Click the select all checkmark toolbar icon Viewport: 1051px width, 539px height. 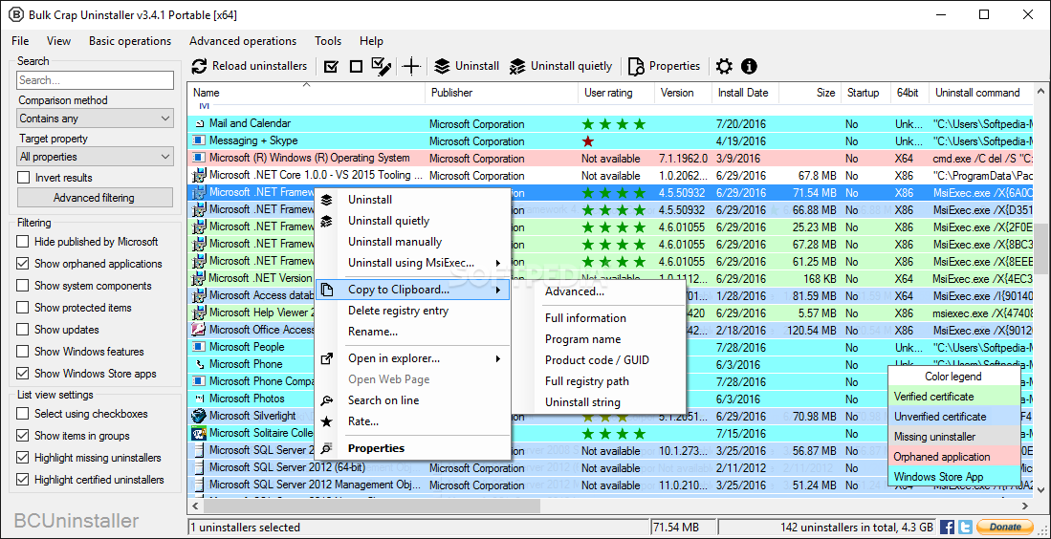(331, 66)
